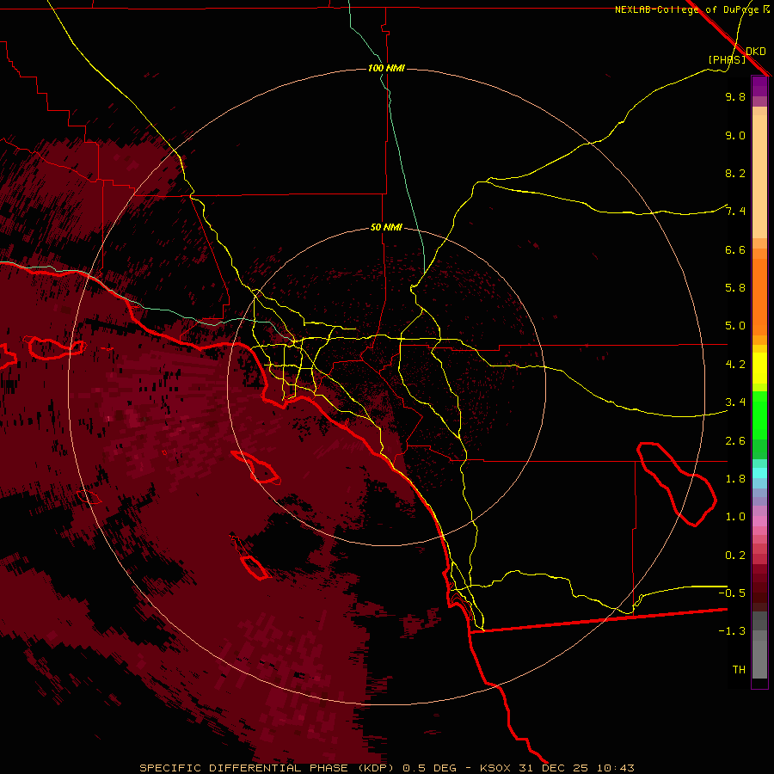Pick the 5.0 scale label
Image resolution: width=774 pixels, height=774 pixels.
coord(735,326)
